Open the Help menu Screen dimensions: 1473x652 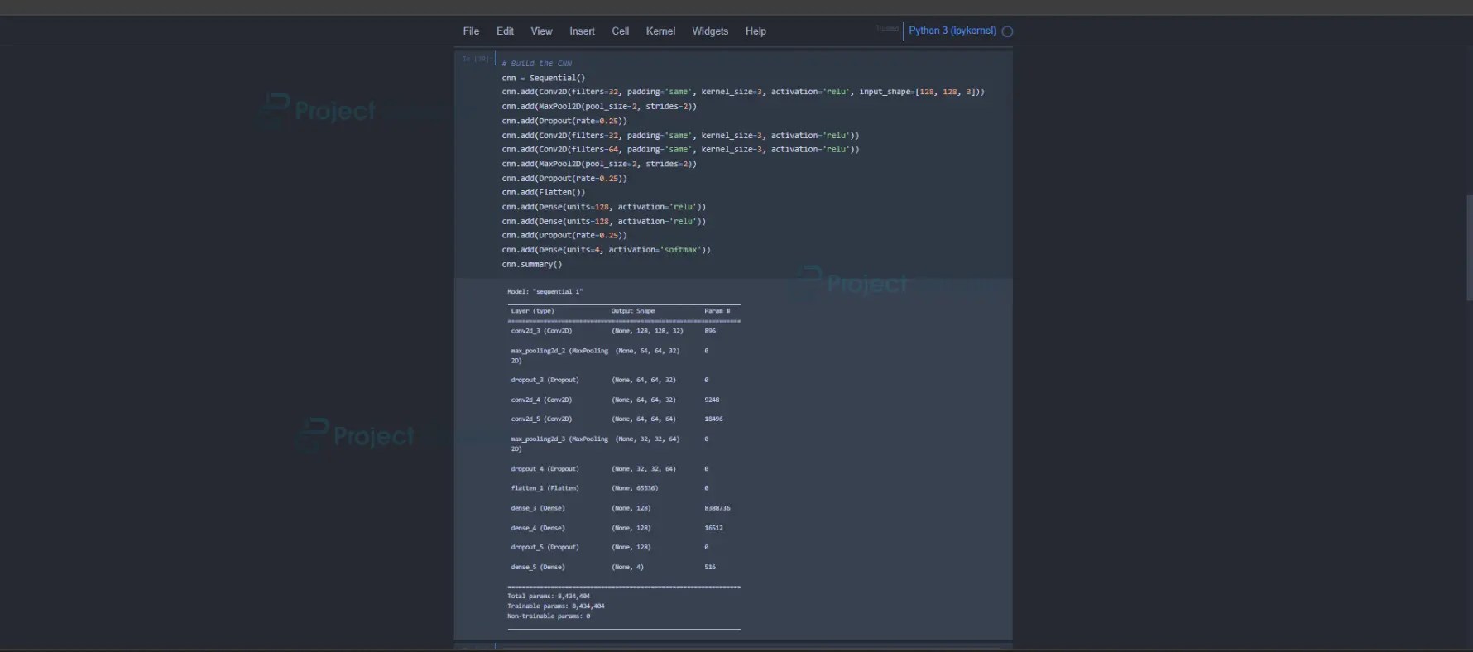[x=756, y=31]
